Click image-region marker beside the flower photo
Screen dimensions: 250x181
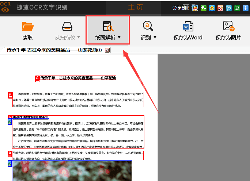[10, 163]
